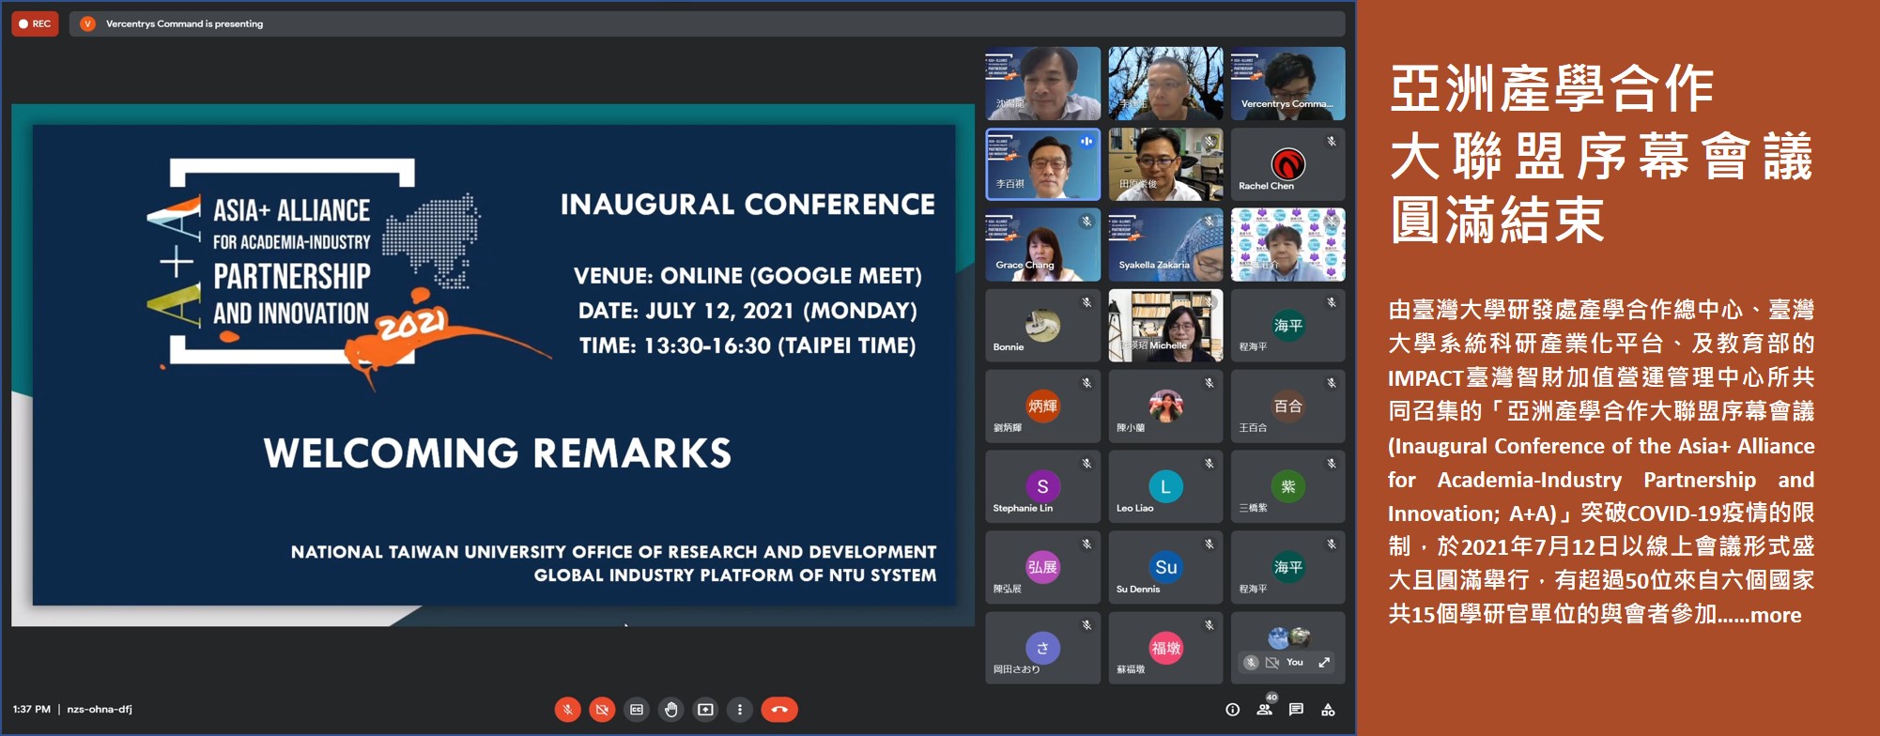The width and height of the screenshot is (1880, 736).
Task: Click the mute icon on Rachel Chen's tile
Action: (x=1332, y=141)
